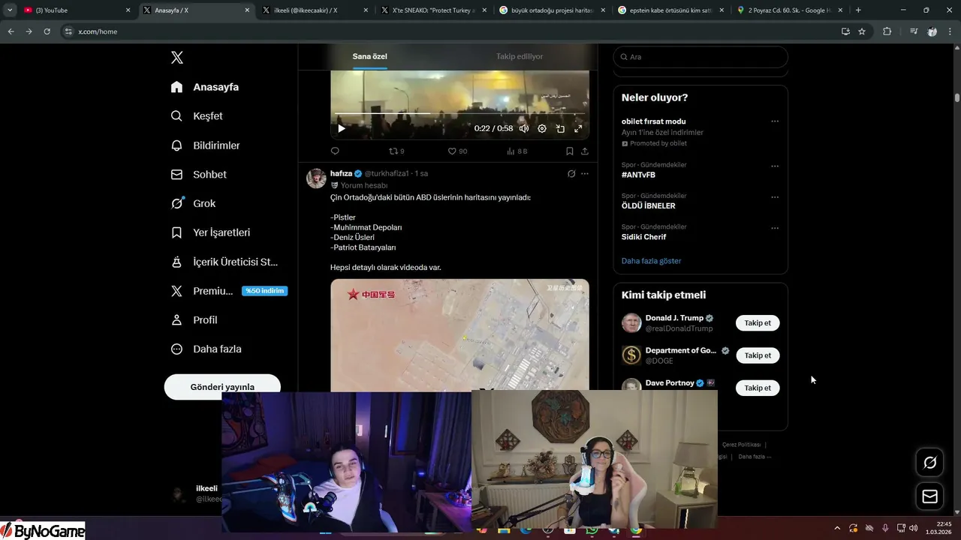Image resolution: width=961 pixels, height=540 pixels.
Task: Open Keşfet explore page
Action: (197, 116)
